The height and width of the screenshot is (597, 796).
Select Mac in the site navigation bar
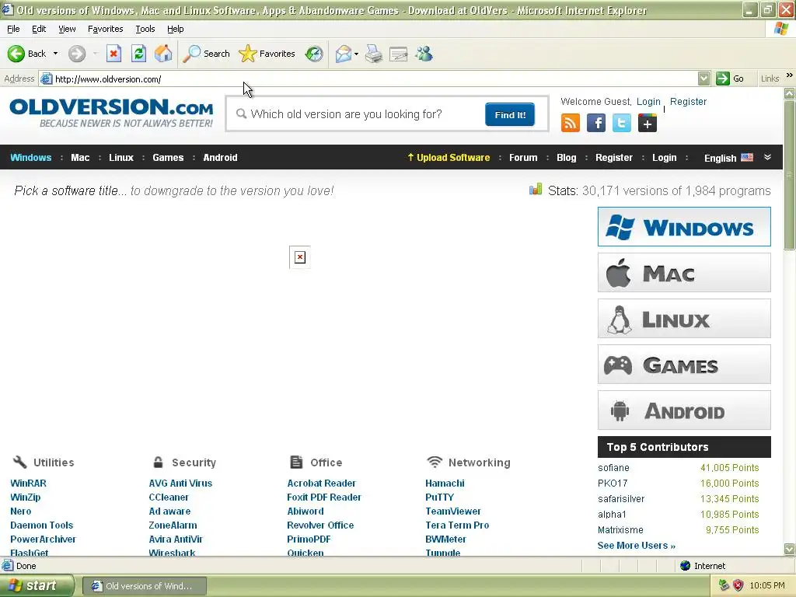tap(80, 157)
